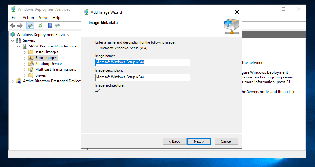Collapse the Servers tree node
Image resolution: width=315 pixels, height=167 pixels.
click(x=13, y=40)
